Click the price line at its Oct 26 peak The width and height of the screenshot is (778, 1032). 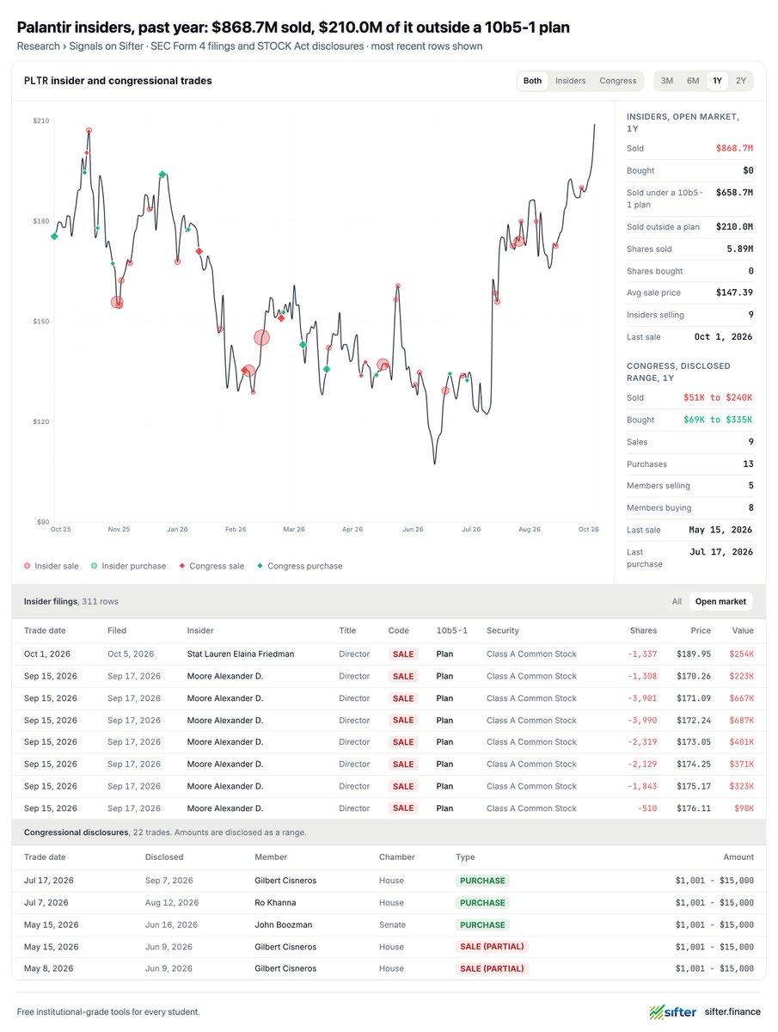tap(594, 126)
